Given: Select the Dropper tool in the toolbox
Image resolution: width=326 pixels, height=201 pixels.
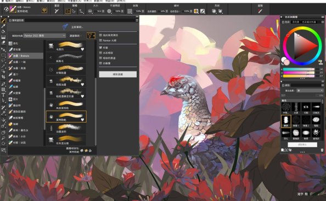Looking at the screenshot, I should pos(3,26).
